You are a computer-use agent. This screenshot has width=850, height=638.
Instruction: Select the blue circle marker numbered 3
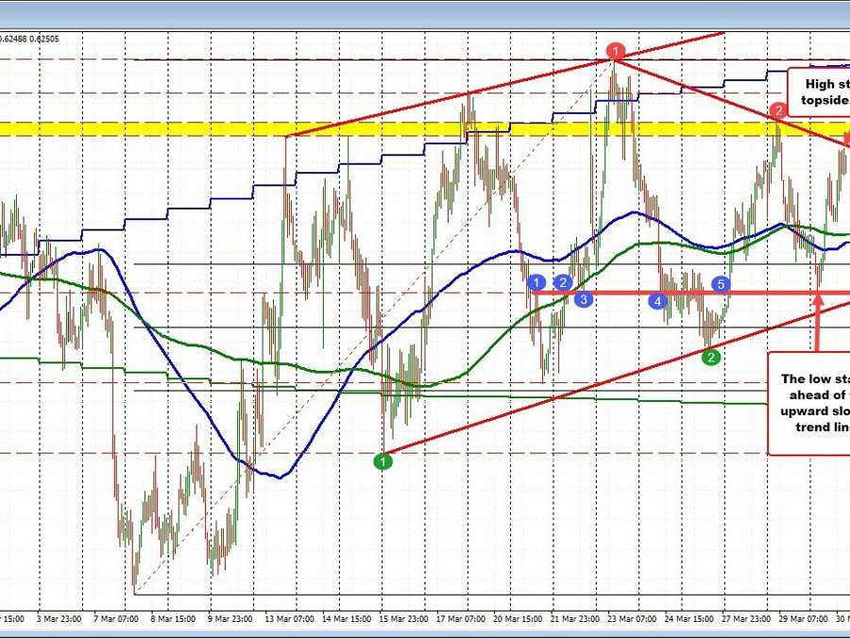click(x=584, y=299)
